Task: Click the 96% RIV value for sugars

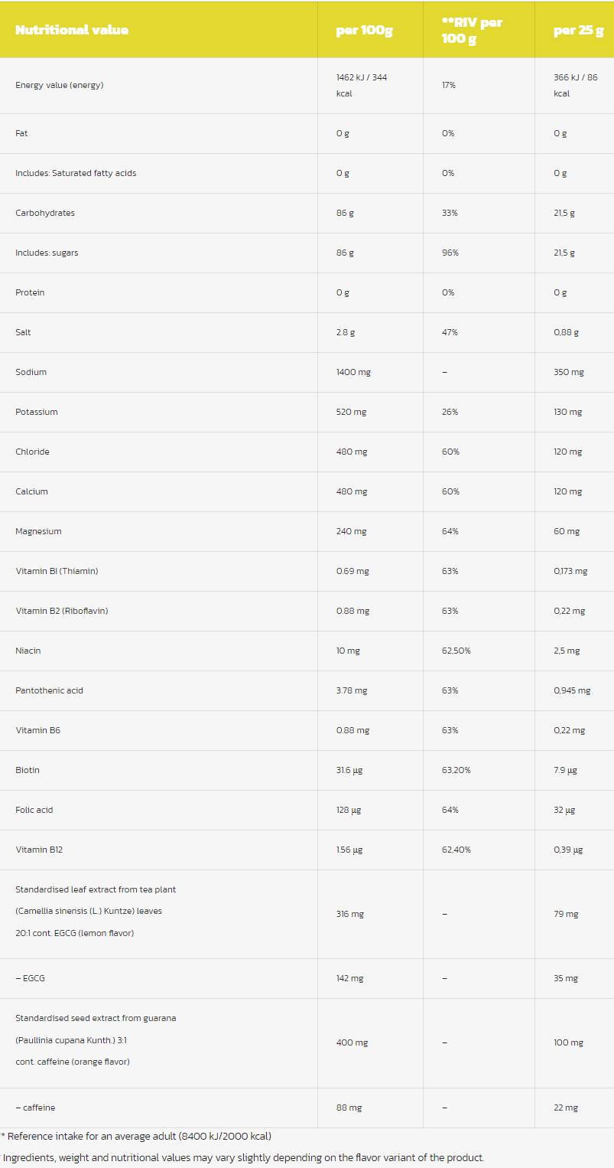Action: pyautogui.click(x=449, y=253)
